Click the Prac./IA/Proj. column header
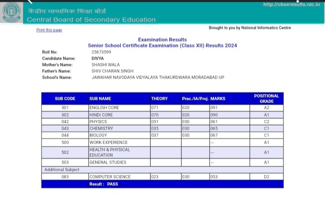 (195, 99)
